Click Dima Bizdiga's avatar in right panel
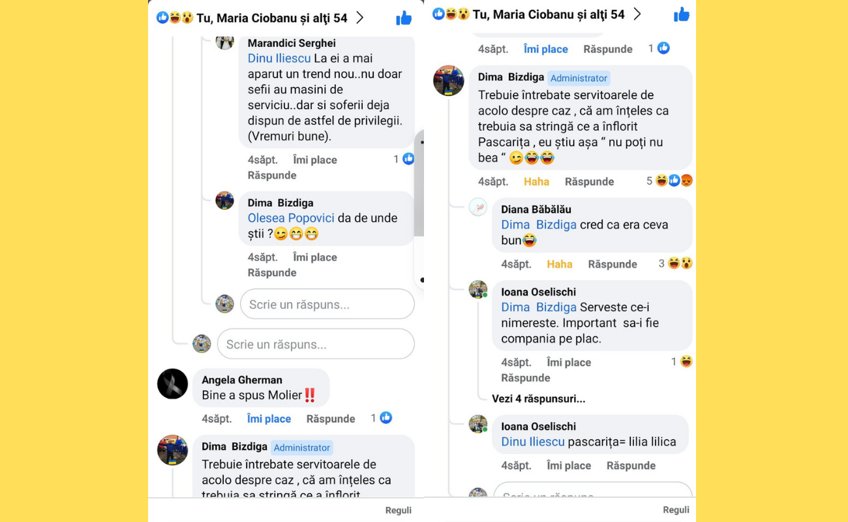The height and width of the screenshot is (522, 848). point(449,81)
